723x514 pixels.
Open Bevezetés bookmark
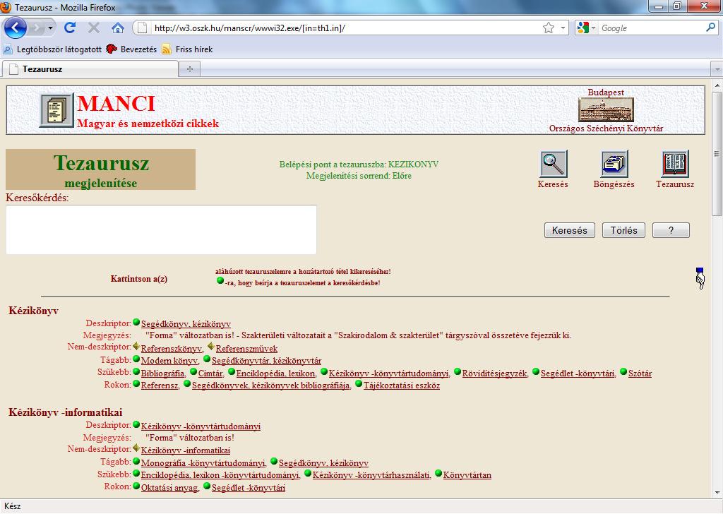[x=131, y=49]
